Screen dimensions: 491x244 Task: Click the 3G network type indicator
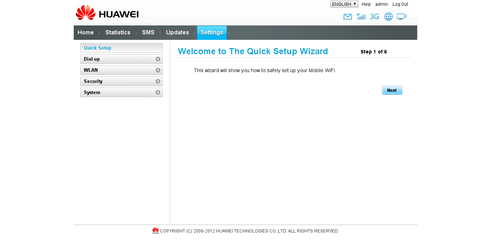(x=375, y=17)
